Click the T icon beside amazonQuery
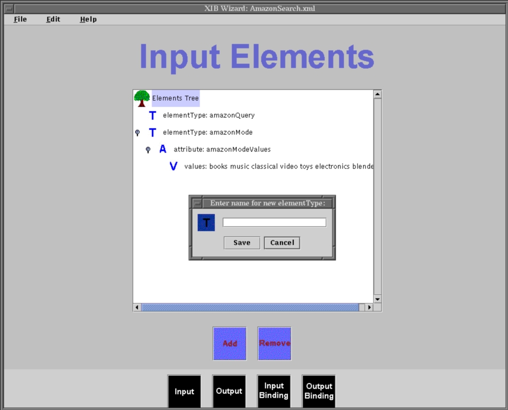The height and width of the screenshot is (410, 508). [x=153, y=116]
